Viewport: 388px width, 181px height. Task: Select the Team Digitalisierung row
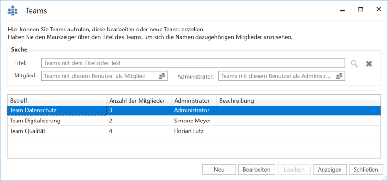pyautogui.click(x=194, y=121)
